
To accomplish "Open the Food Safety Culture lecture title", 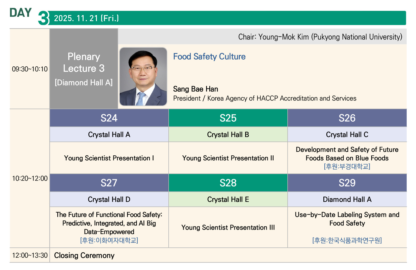I will 209,57.
